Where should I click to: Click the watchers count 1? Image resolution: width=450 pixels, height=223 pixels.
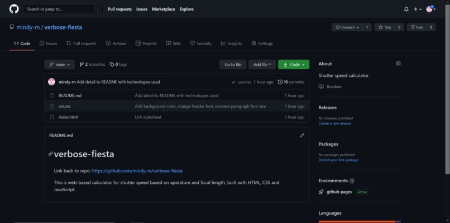click(367, 27)
